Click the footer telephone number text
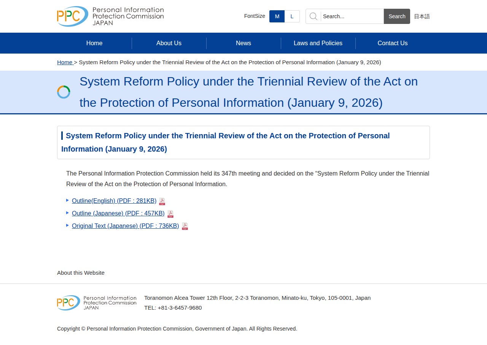487x345 pixels. click(x=173, y=308)
